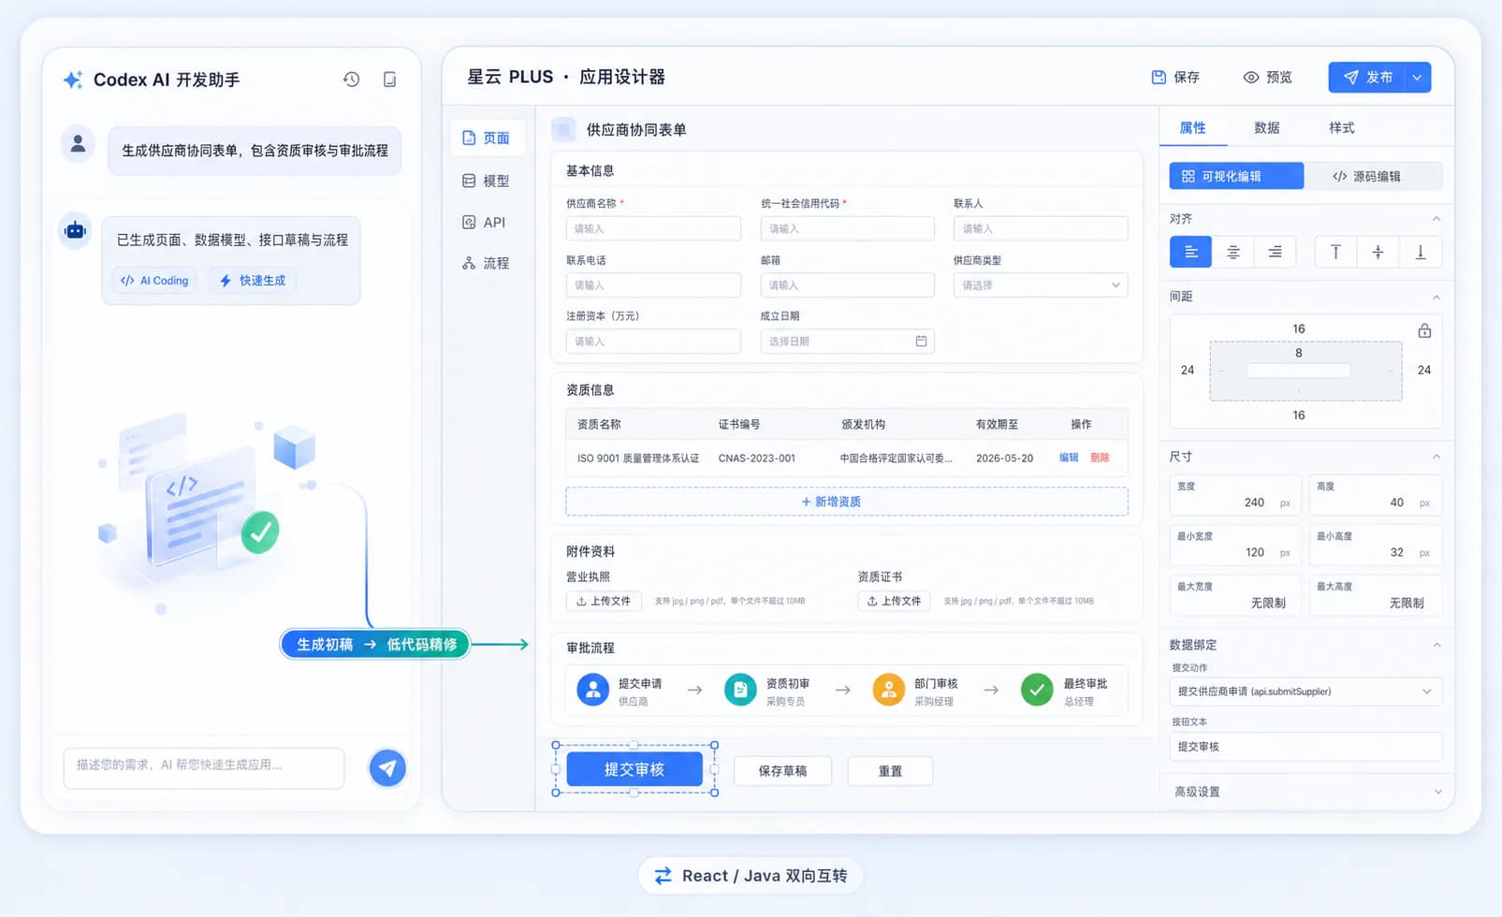This screenshot has height=917, width=1502.
Task: Click 上传文件 under 资质证书
Action: [x=894, y=601]
